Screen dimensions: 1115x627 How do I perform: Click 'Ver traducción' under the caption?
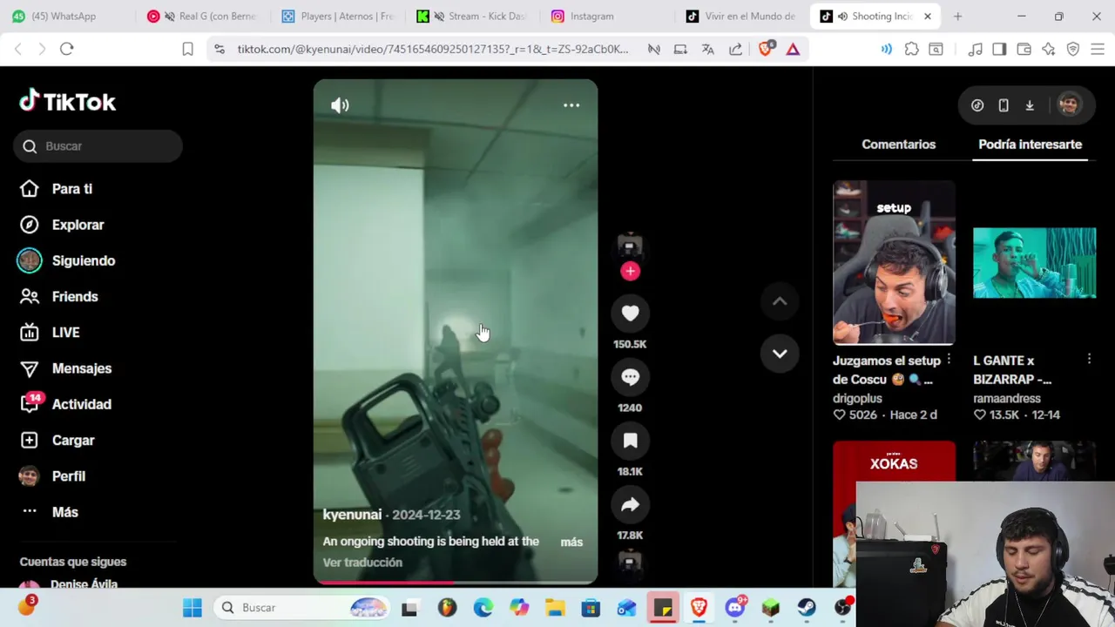pyautogui.click(x=362, y=563)
